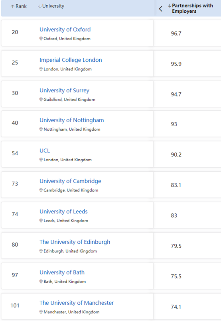Click the Rank sort up-arrow icon
This screenshot has width=221, height=321.
coord(12,6)
